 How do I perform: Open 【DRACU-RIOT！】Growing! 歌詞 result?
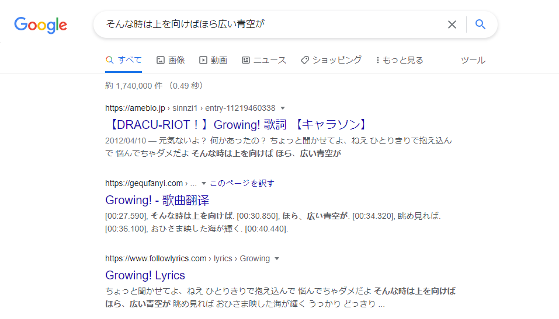coord(238,125)
